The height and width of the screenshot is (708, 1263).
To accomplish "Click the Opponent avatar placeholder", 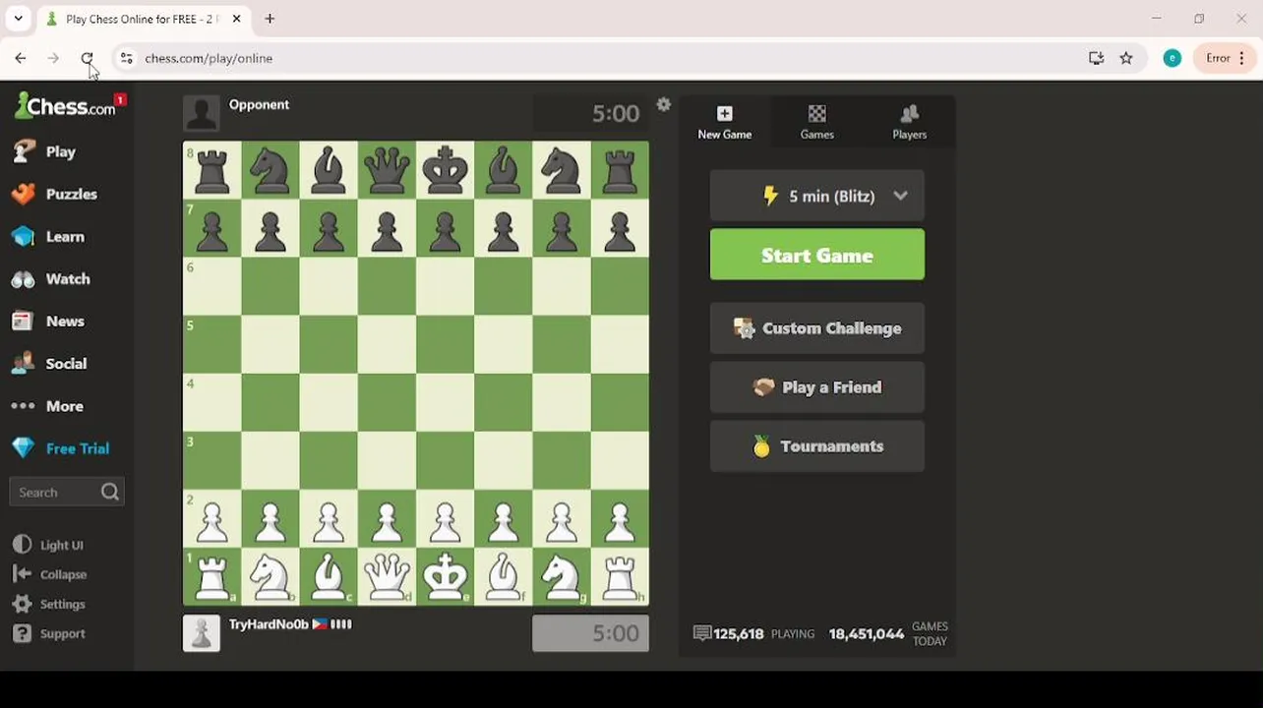I will [x=202, y=113].
